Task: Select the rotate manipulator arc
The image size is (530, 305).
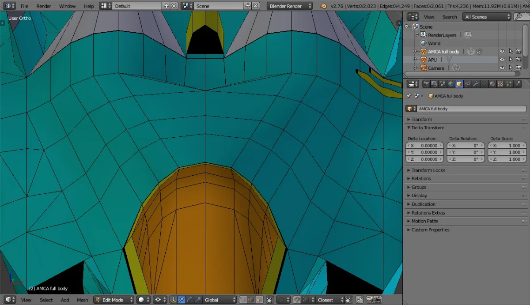Action: click(190, 300)
